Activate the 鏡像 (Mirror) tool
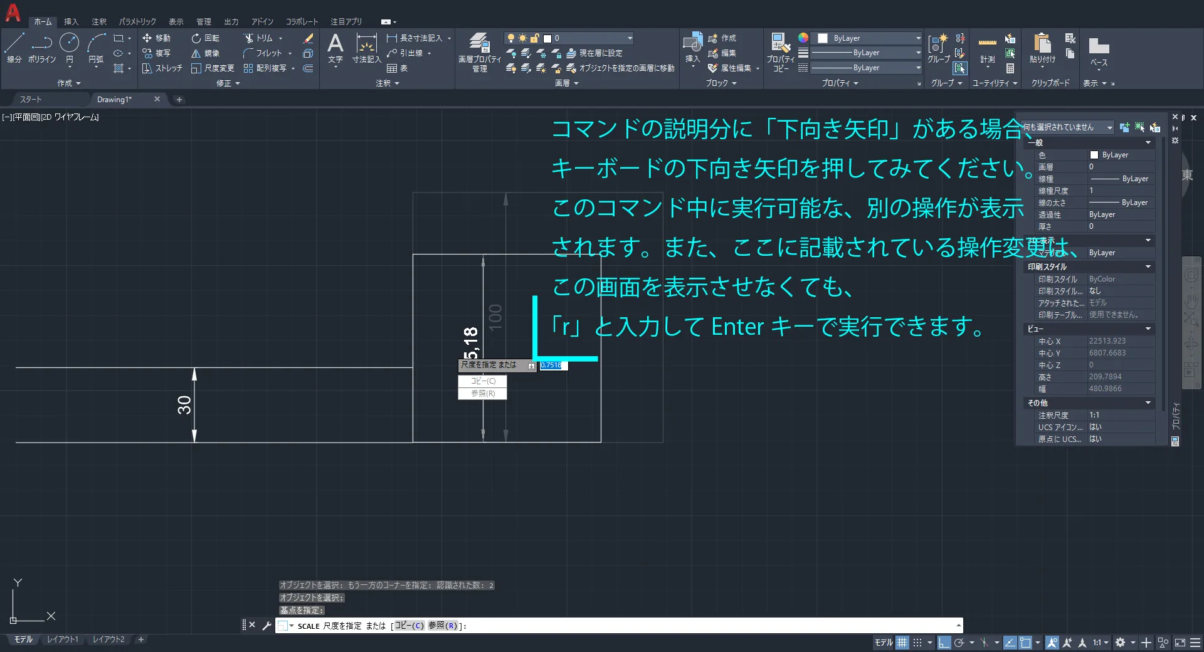This screenshot has width=1204, height=652. (x=206, y=53)
